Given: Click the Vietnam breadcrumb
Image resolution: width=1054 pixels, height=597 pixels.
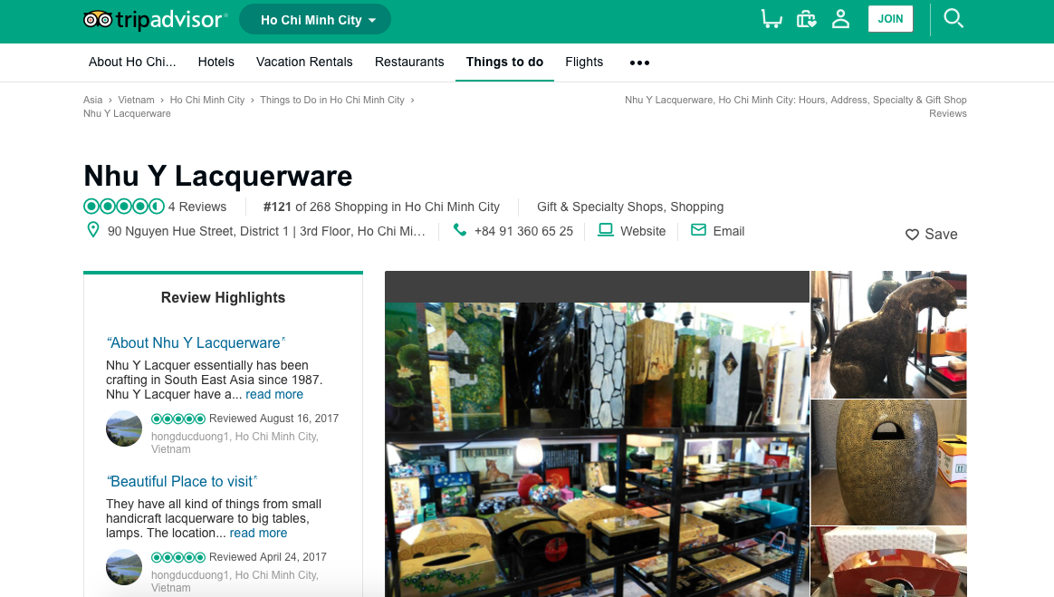Looking at the screenshot, I should (136, 100).
